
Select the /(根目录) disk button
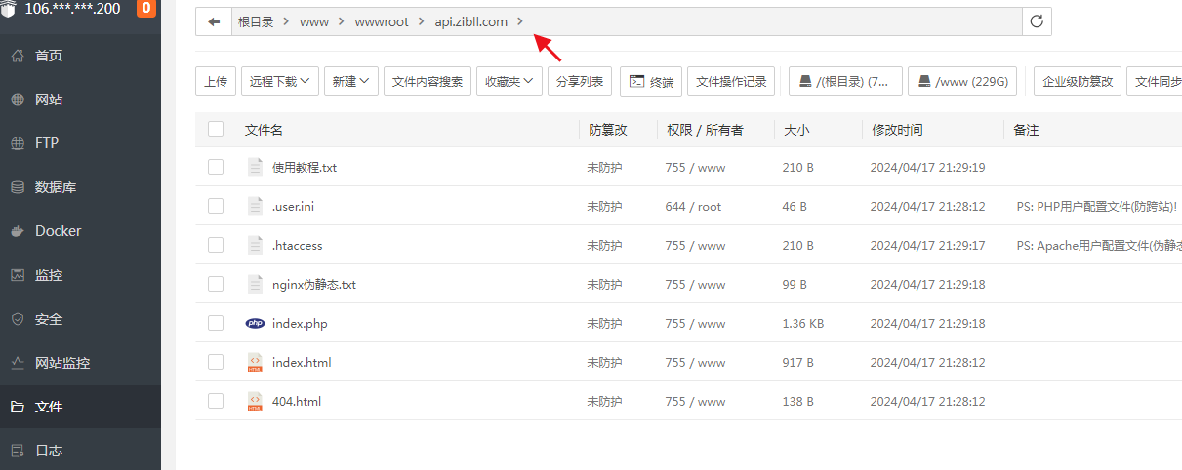845,82
